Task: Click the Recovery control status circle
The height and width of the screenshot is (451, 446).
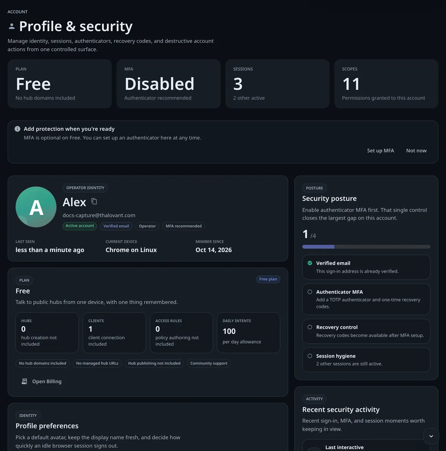Action: (310, 327)
